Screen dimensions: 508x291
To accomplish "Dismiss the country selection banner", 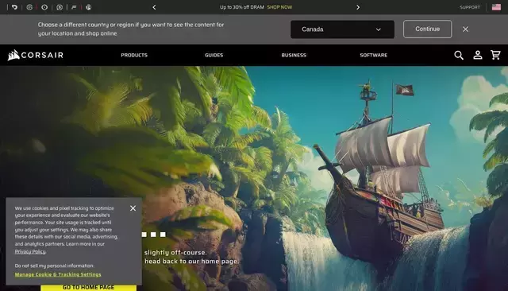I will (466, 29).
